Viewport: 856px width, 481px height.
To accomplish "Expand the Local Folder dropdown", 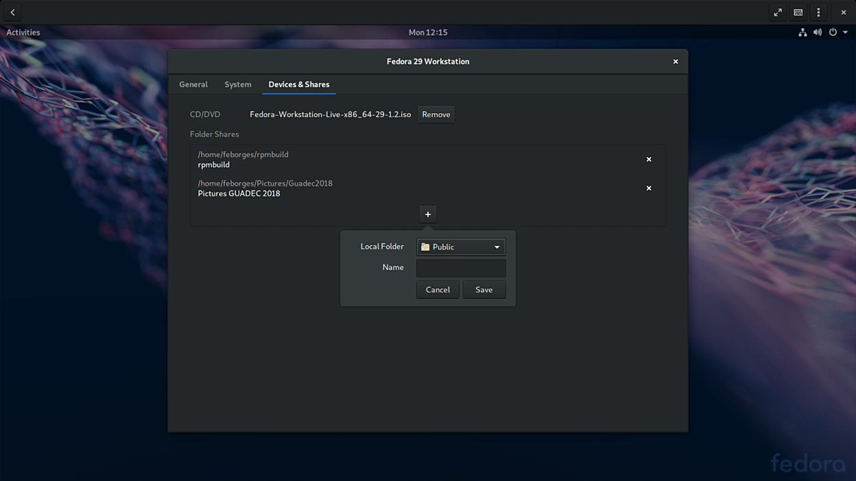I will (460, 247).
